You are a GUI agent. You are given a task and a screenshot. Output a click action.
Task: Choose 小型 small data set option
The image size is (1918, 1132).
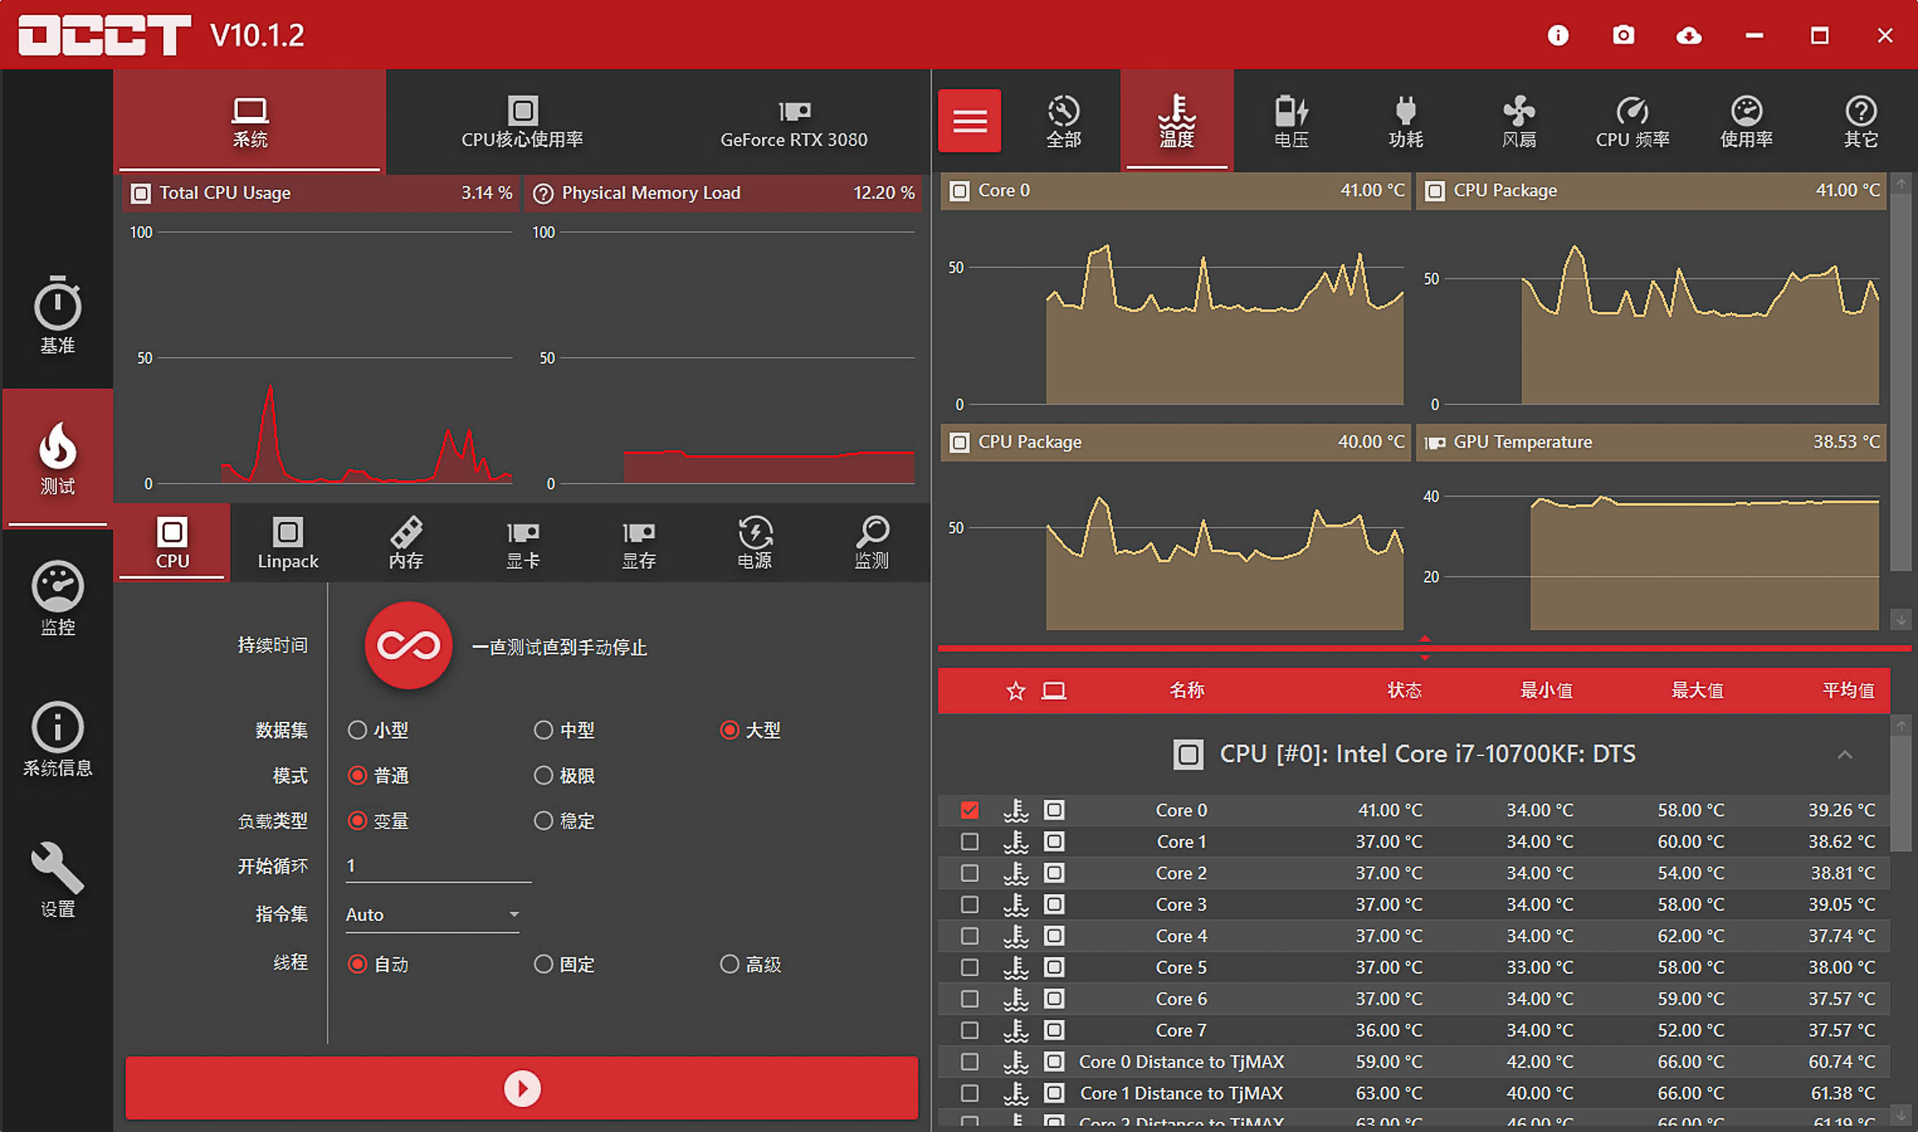pos(357,730)
